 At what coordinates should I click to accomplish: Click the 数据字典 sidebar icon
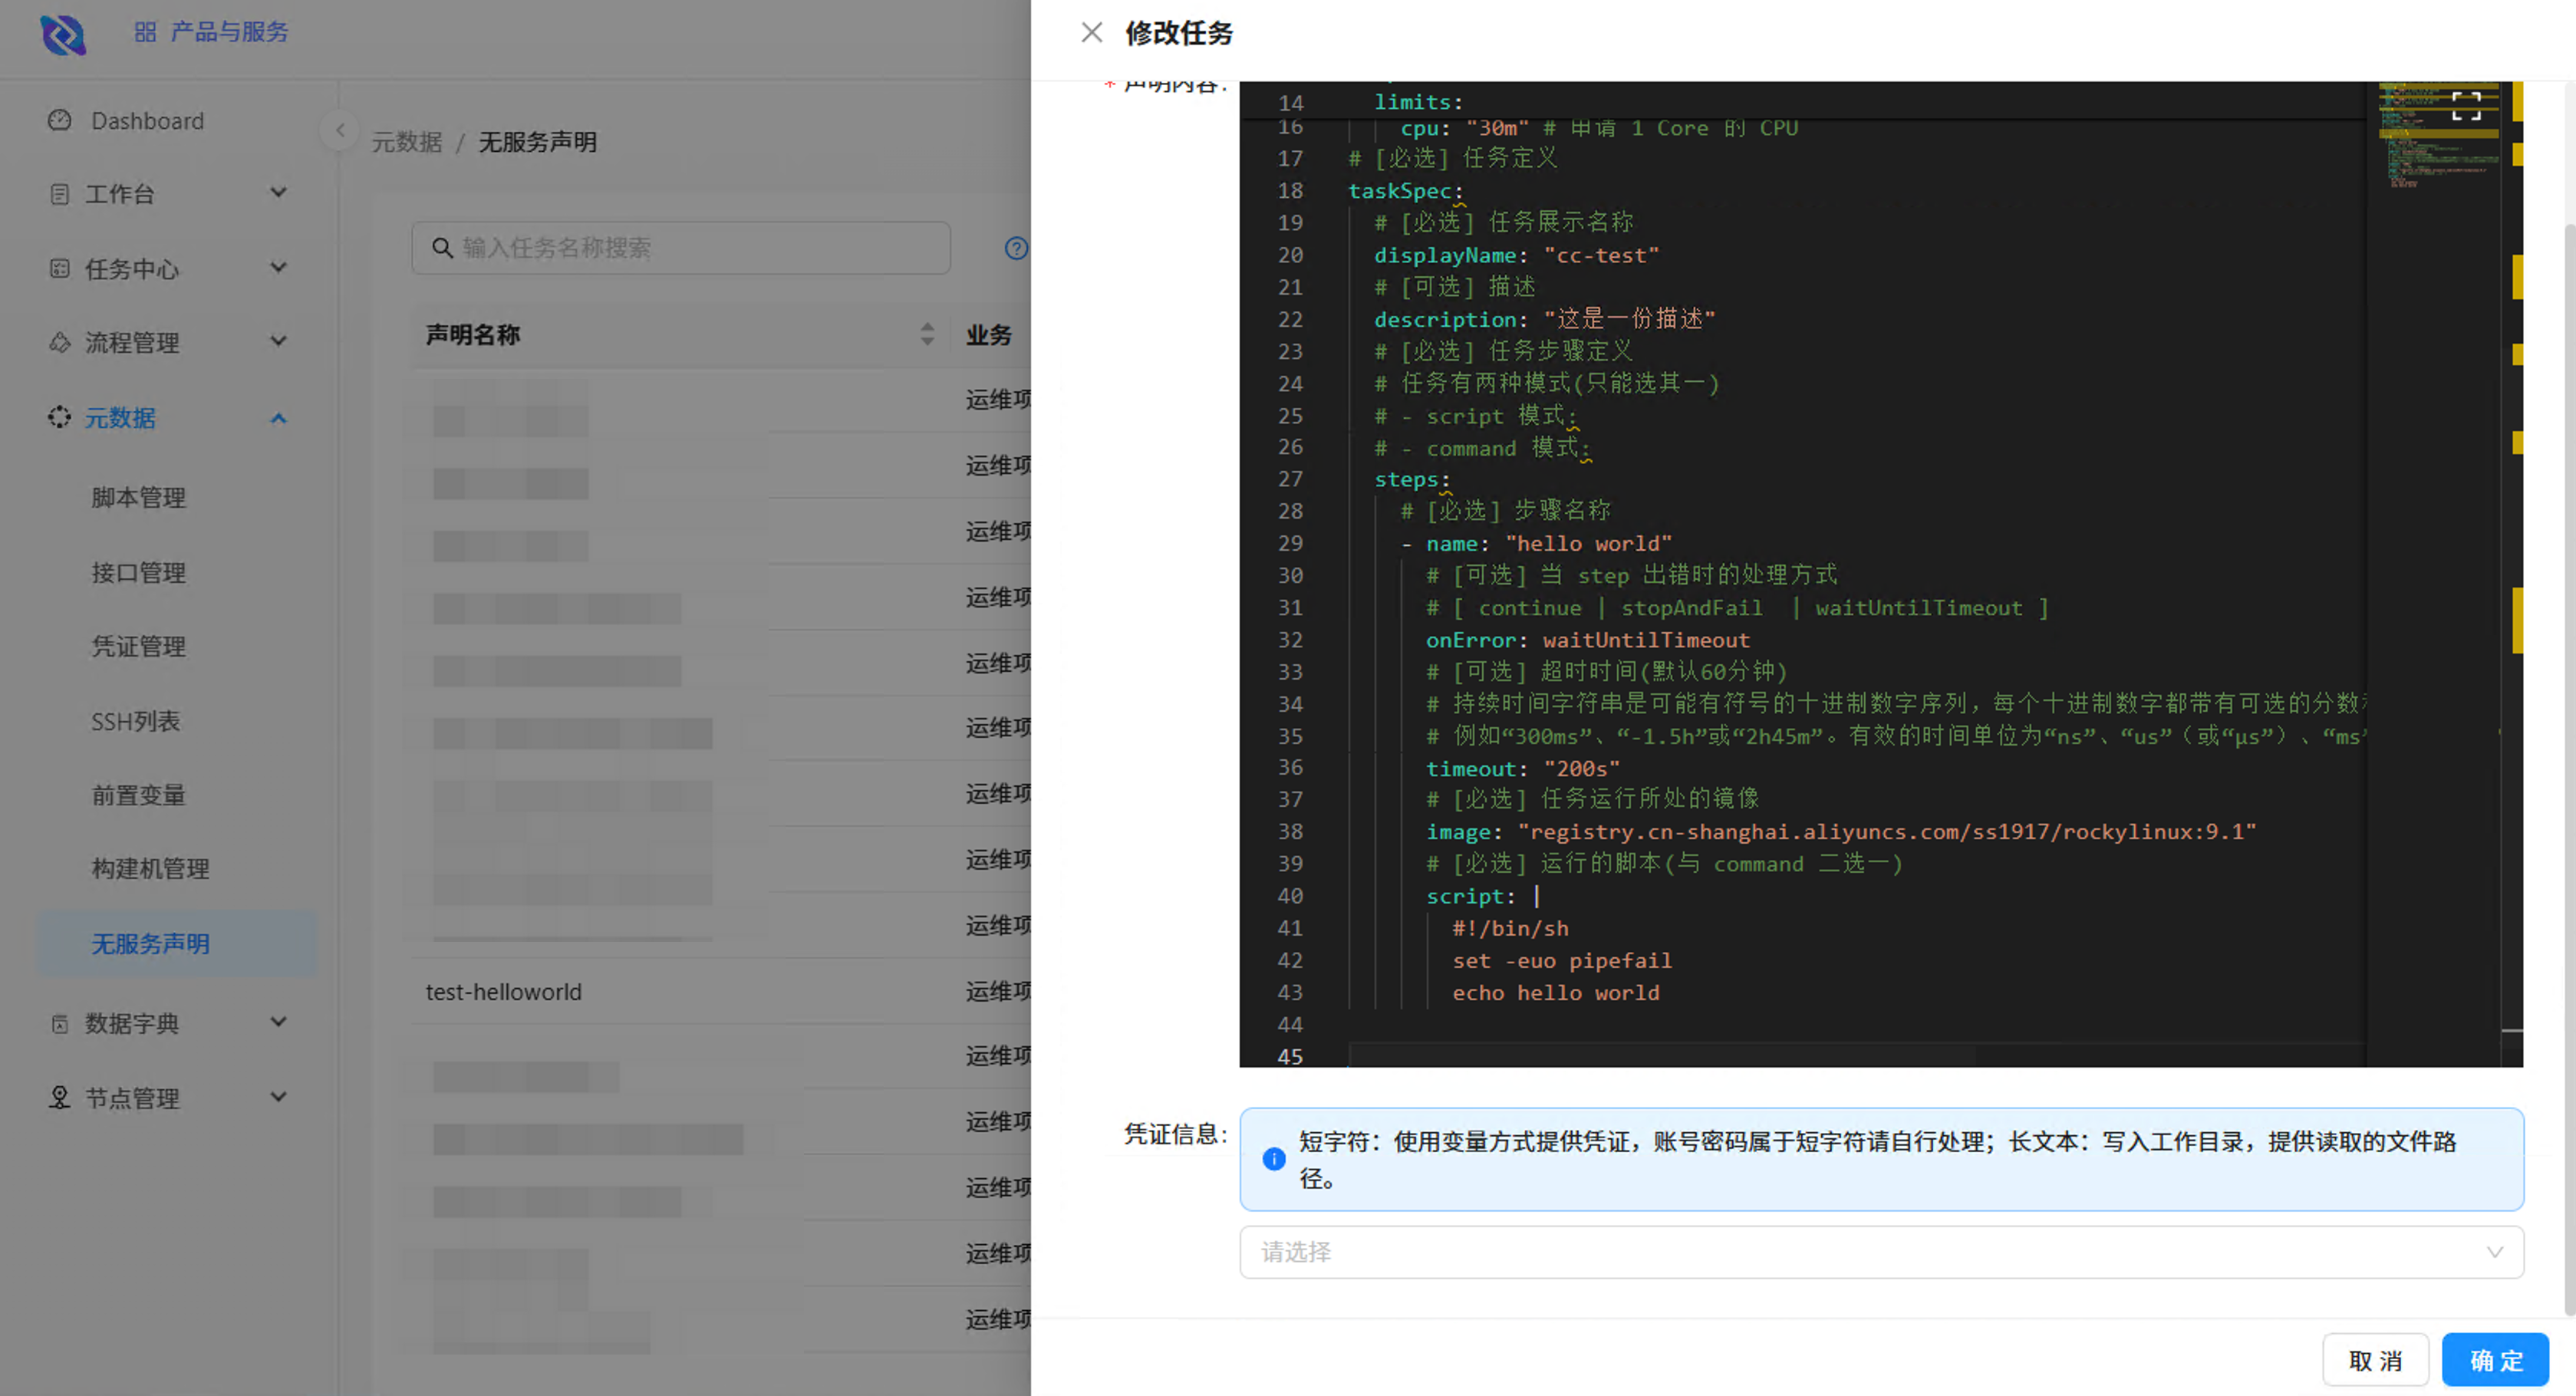pos(60,1023)
